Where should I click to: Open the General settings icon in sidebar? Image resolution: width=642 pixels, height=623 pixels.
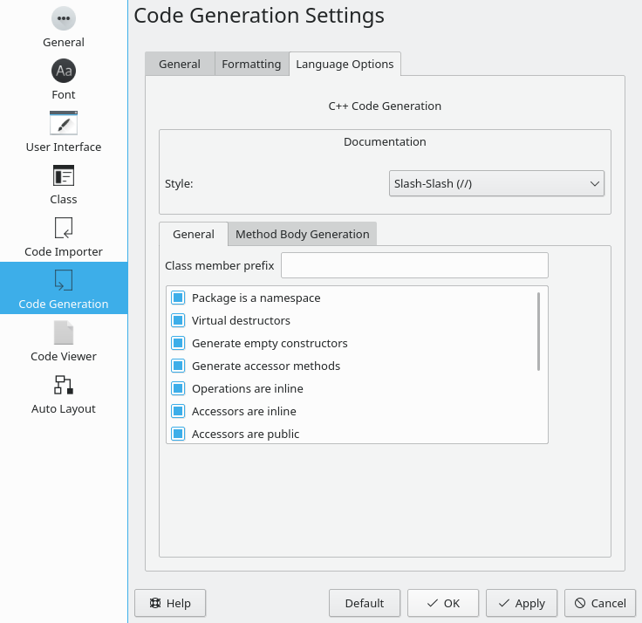[x=64, y=18]
